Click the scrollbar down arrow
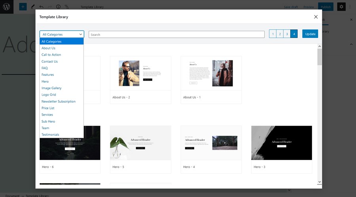Screen dimensions: 356x197 pos(320,182)
